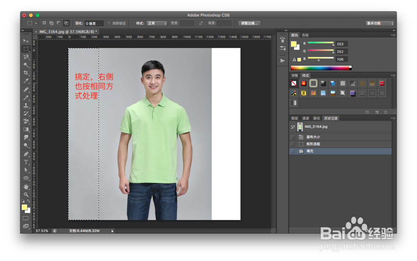The width and height of the screenshot is (417, 261).
Task: Select the Eraser tool
Action: point(26,121)
